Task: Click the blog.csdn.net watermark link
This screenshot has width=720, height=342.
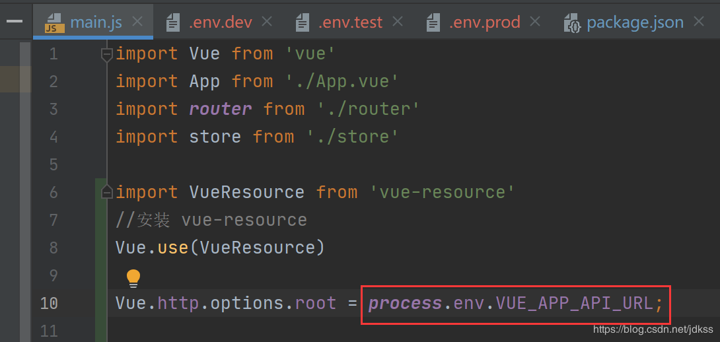Action: tap(653, 329)
